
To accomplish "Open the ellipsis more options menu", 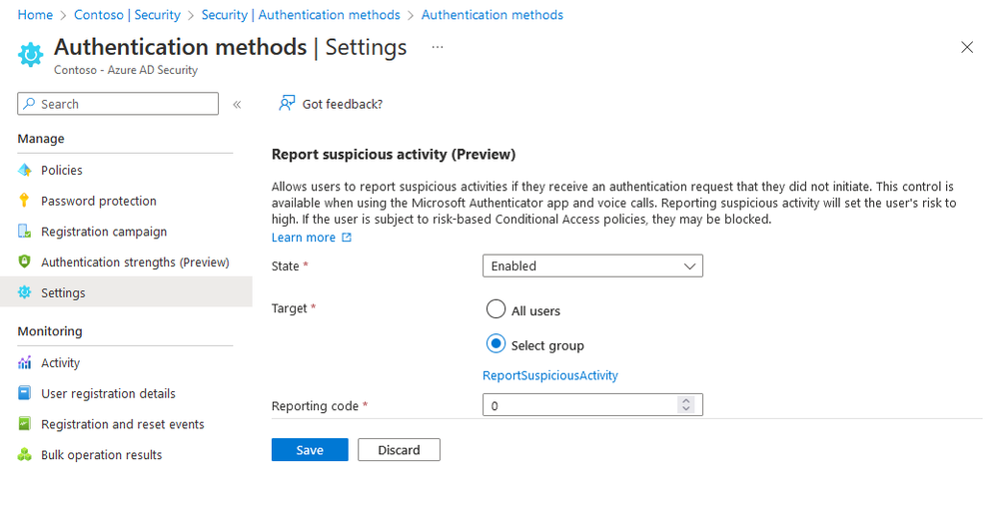I will tap(438, 47).
